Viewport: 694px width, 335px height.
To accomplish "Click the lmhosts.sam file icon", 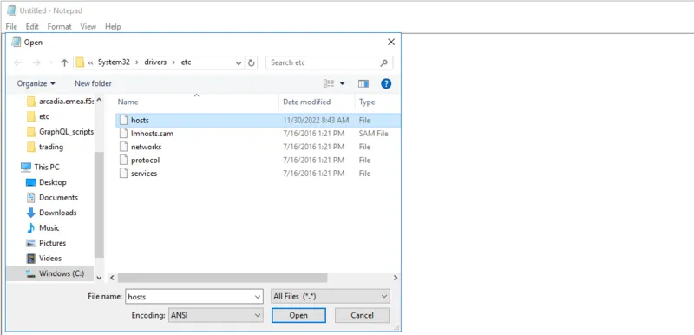I will coord(123,133).
